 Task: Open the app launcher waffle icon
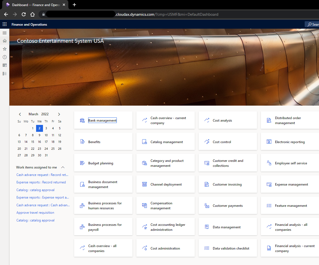(x=4, y=24)
